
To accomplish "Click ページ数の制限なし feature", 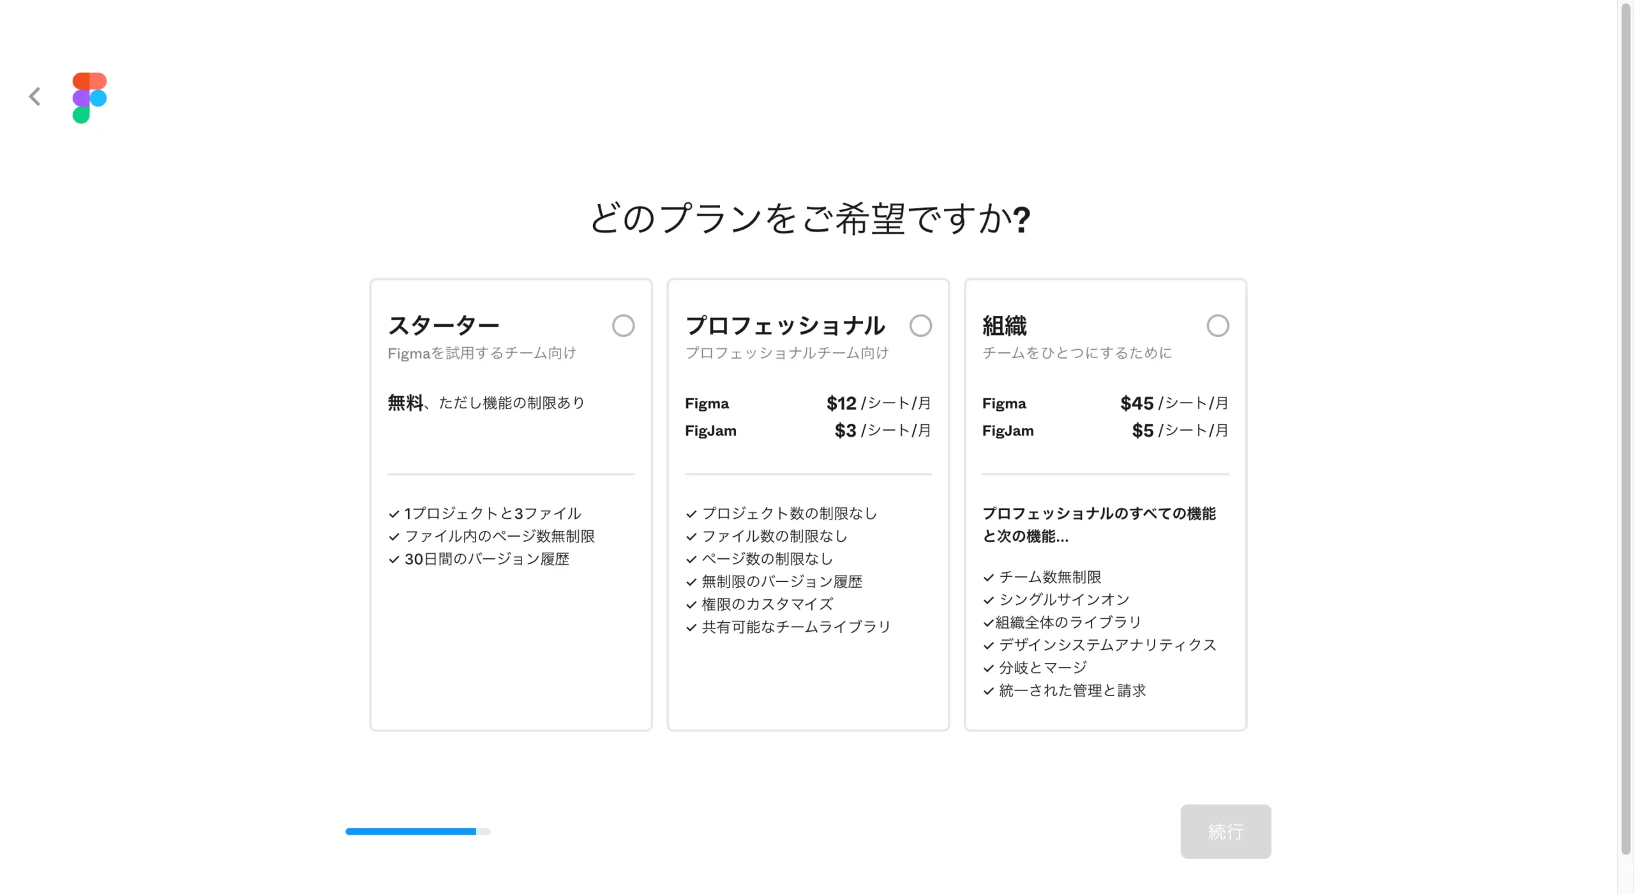I will [x=768, y=559].
